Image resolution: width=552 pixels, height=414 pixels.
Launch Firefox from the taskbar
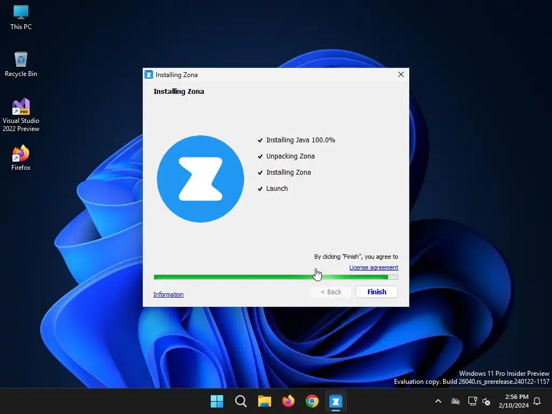point(288,401)
